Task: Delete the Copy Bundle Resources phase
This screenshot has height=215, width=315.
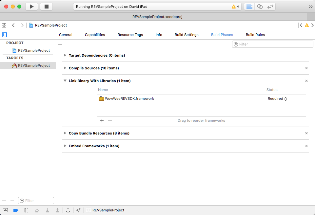Action: (x=306, y=133)
